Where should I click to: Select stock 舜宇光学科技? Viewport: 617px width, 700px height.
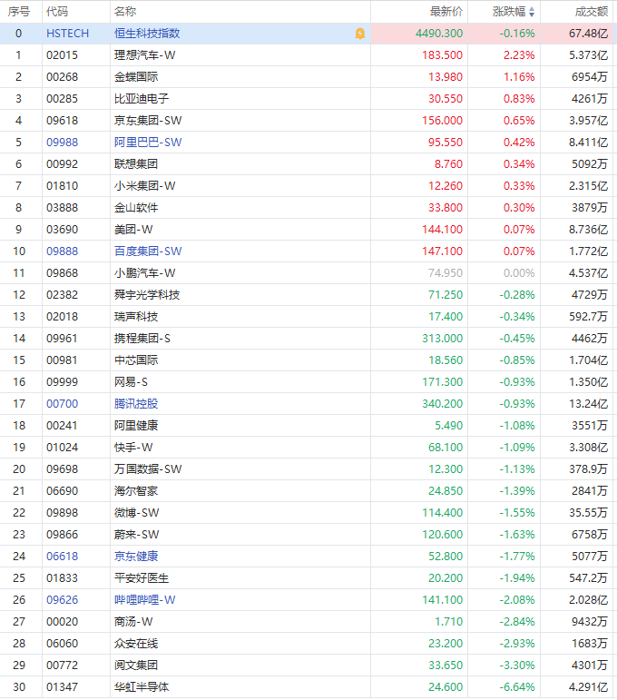(x=147, y=295)
